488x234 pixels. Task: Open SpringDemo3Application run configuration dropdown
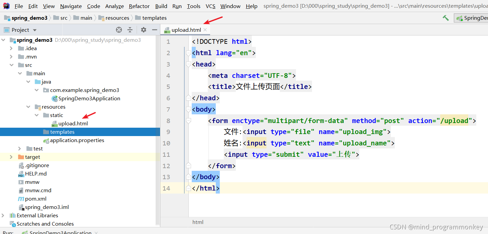[x=471, y=18]
